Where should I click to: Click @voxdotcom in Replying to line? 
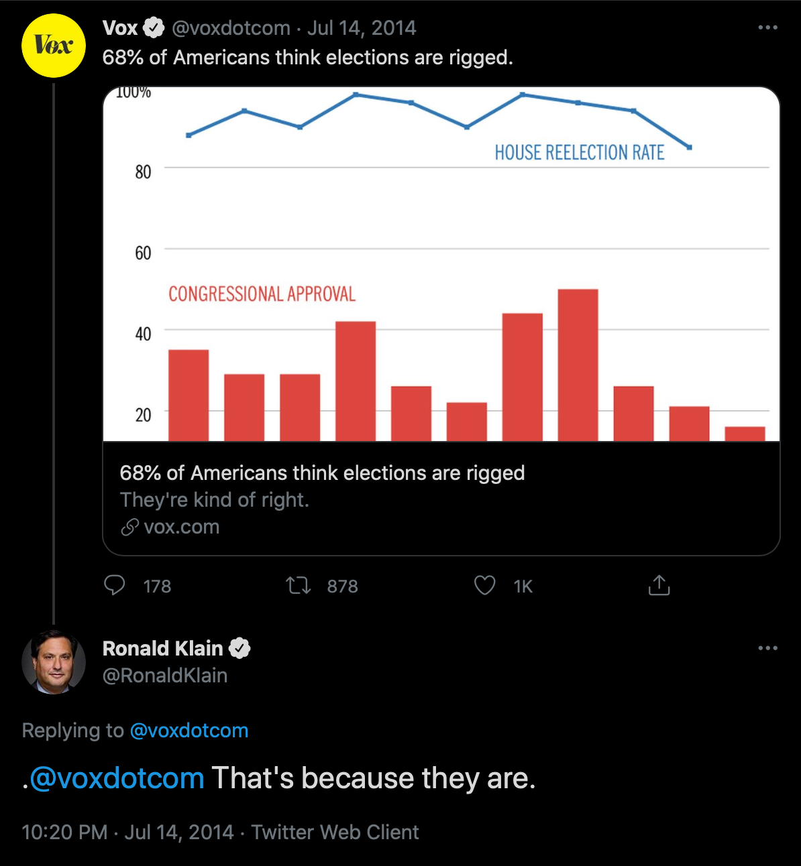[x=189, y=730]
